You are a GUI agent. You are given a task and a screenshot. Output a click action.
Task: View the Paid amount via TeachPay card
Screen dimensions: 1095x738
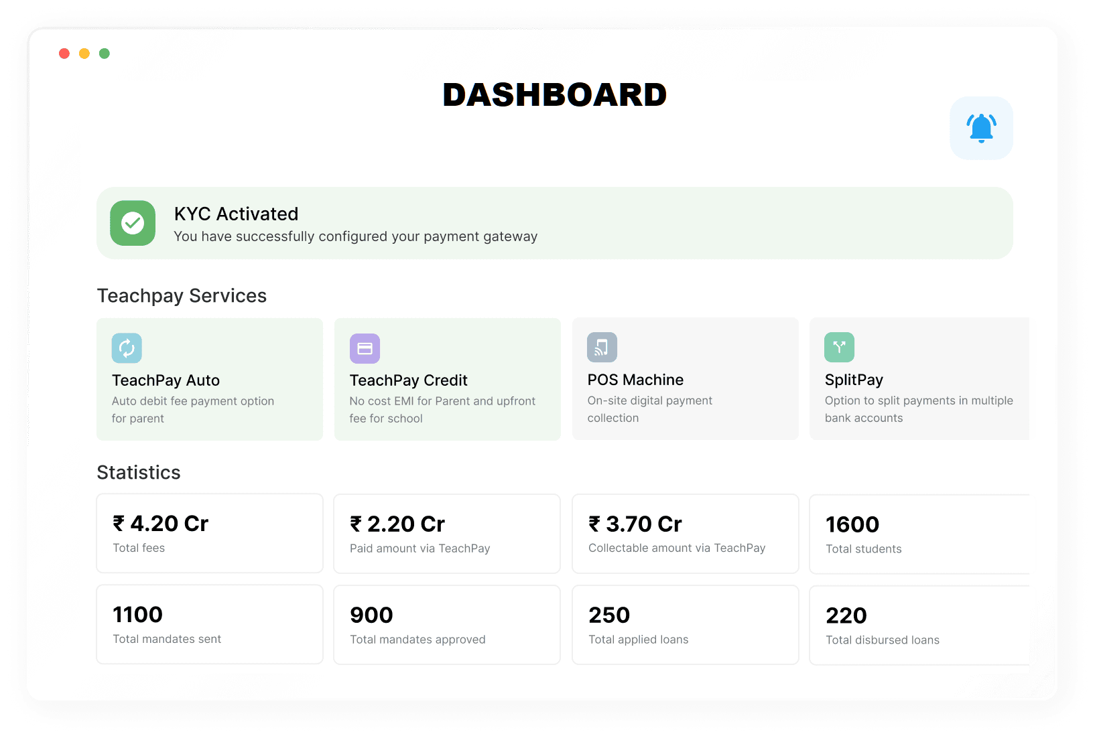pos(447,534)
